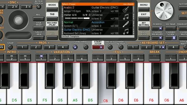The image size is (187, 105).
Task: Select Variation 3
Action: pyautogui.click(x=68, y=58)
